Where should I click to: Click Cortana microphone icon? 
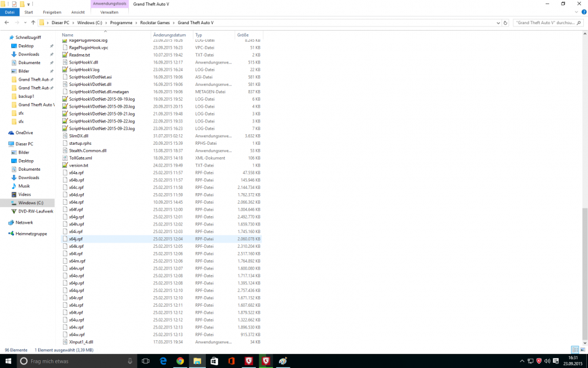[x=130, y=361]
